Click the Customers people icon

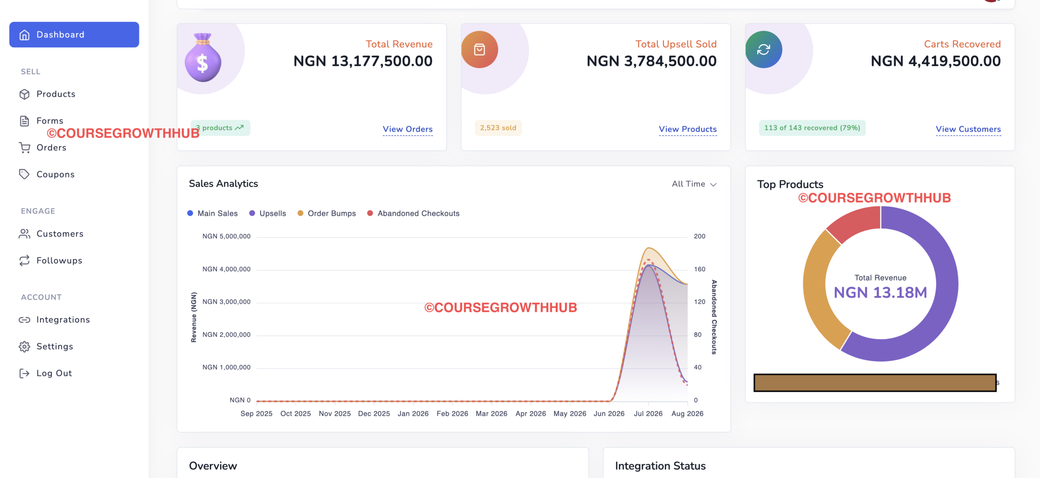click(24, 234)
